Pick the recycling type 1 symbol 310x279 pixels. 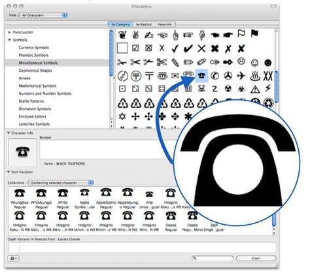pyautogui.click(x=123, y=103)
